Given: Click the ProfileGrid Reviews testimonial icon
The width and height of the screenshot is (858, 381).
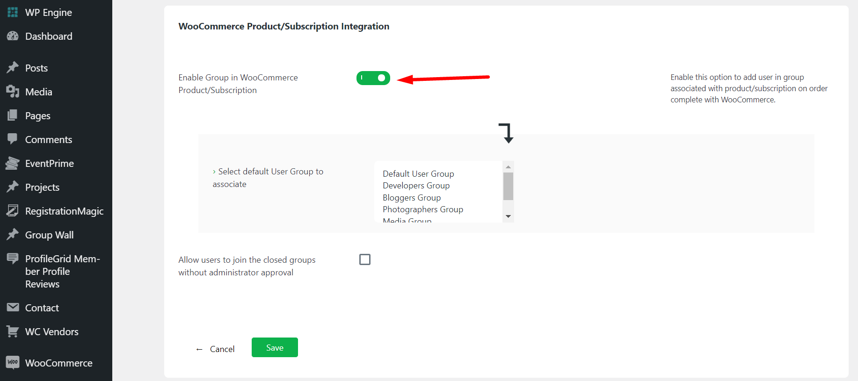Looking at the screenshot, I should point(13,259).
